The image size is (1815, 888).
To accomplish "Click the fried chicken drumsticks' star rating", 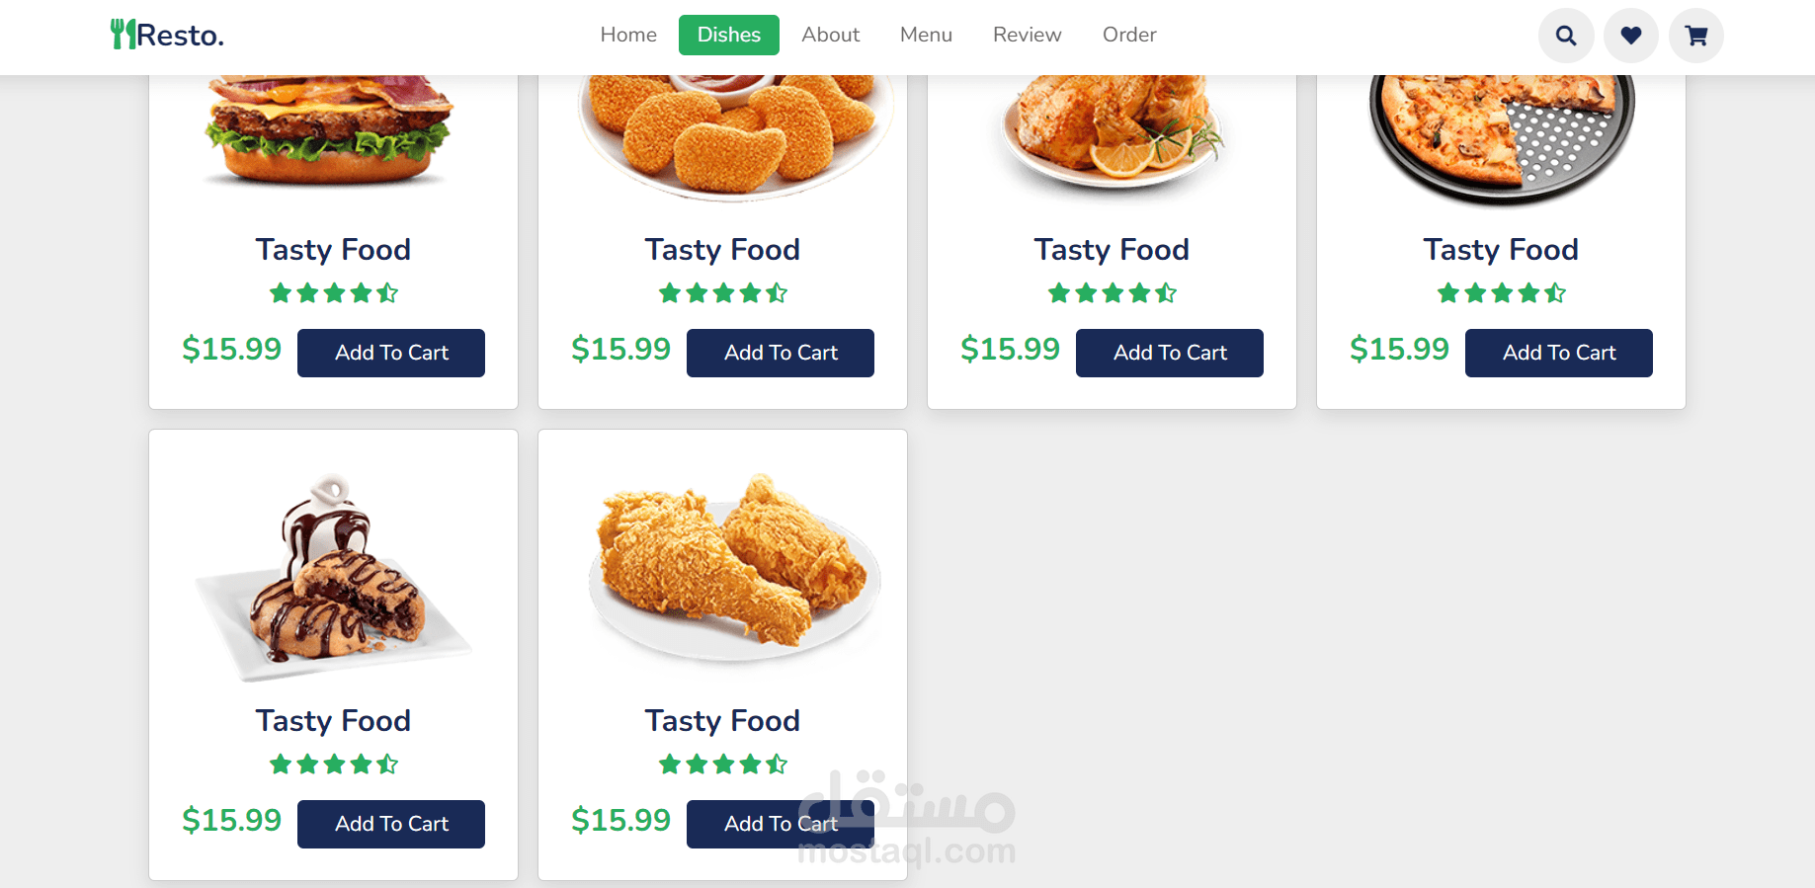I will pyautogui.click(x=723, y=764).
